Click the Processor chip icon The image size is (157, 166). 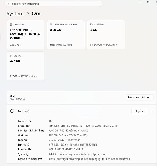click(11, 25)
